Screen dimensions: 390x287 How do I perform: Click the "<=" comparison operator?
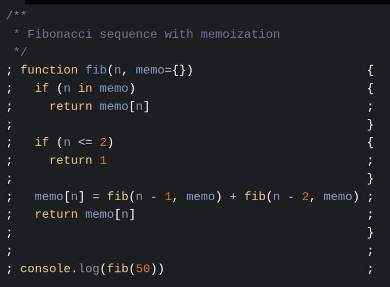(x=85, y=142)
